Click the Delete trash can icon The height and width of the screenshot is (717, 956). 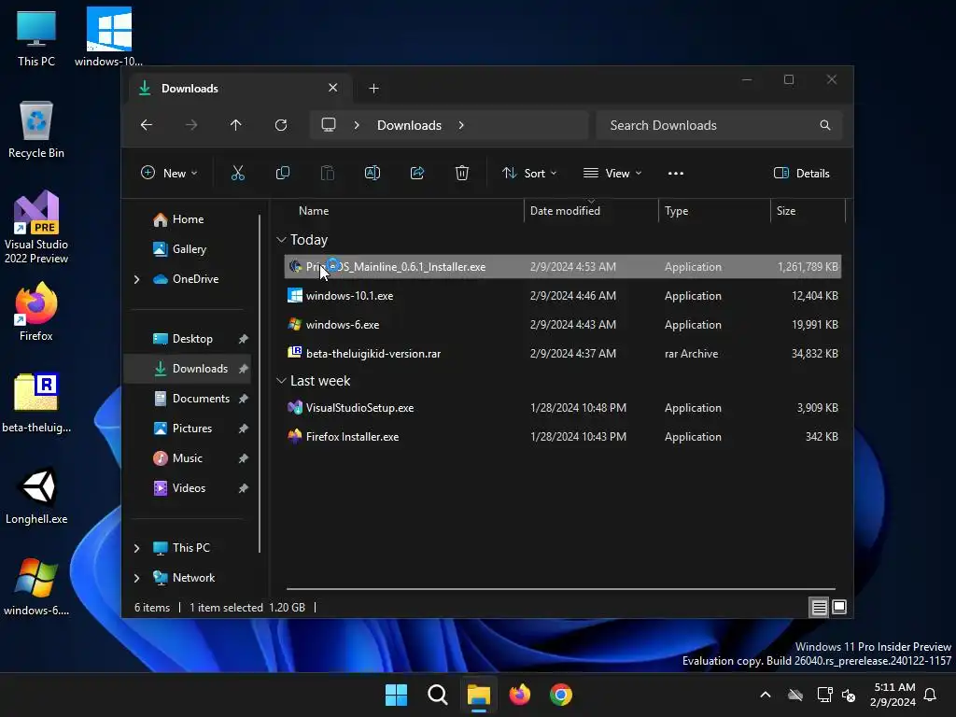click(x=462, y=173)
